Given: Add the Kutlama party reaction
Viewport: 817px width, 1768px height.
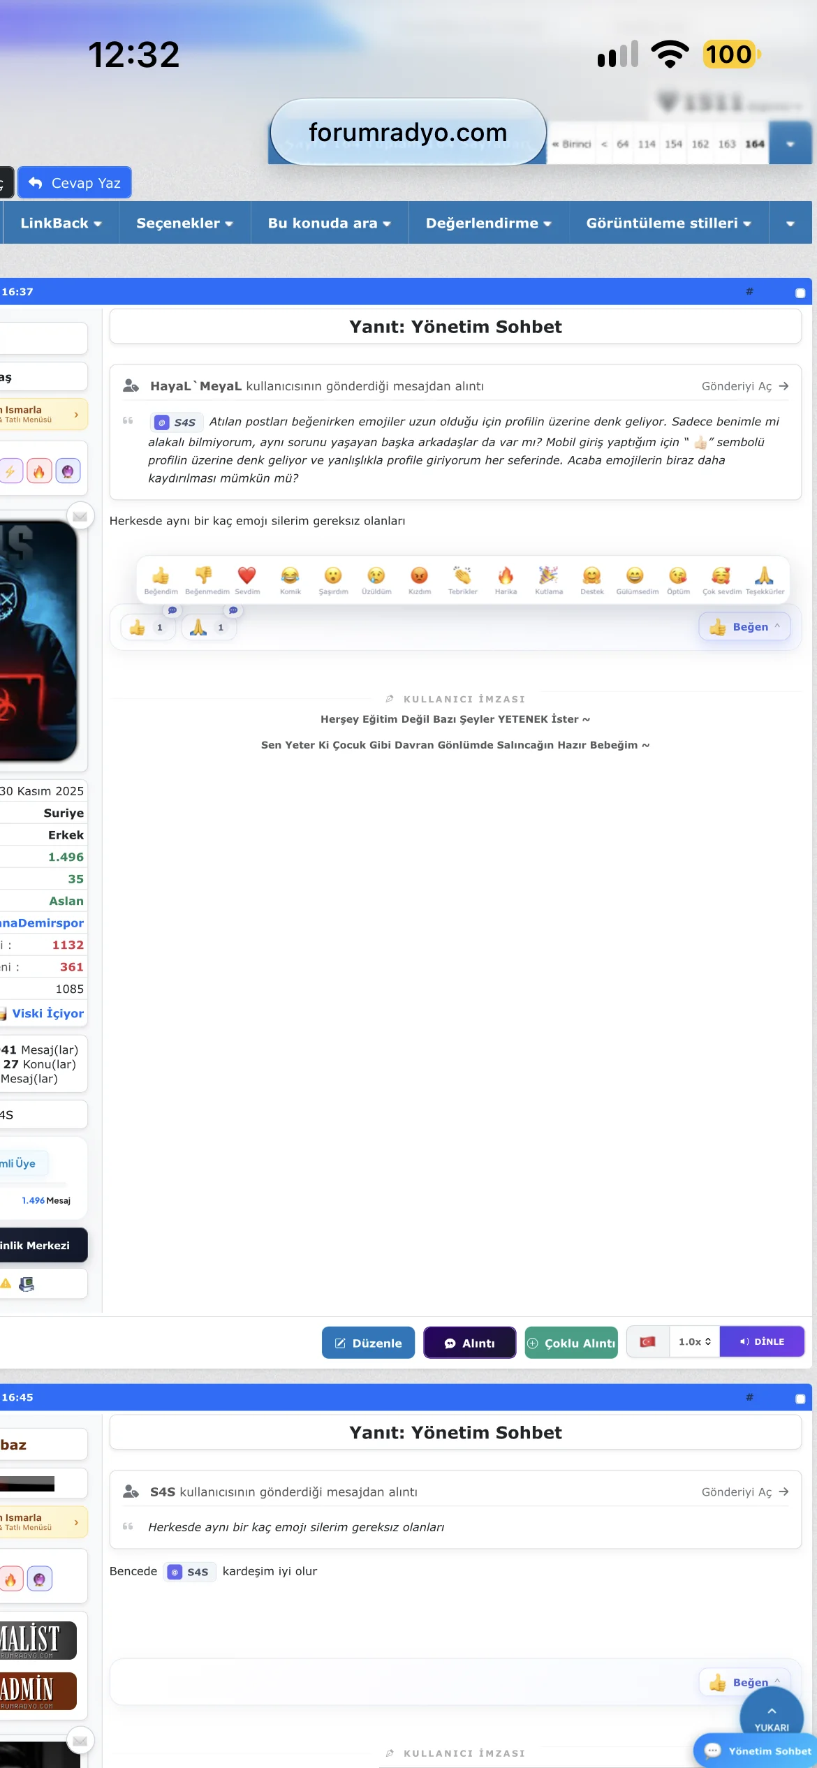Looking at the screenshot, I should click(x=549, y=580).
